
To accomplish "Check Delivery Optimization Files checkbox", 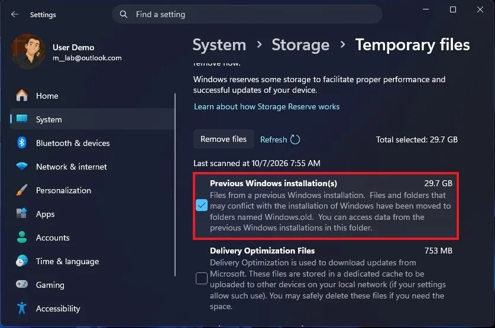I will coord(202,278).
